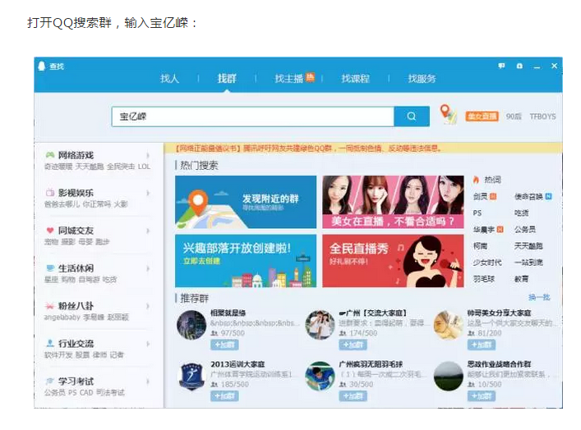
Task: Click the search input field containing 宝亿嵘
Action: pyautogui.click(x=253, y=117)
